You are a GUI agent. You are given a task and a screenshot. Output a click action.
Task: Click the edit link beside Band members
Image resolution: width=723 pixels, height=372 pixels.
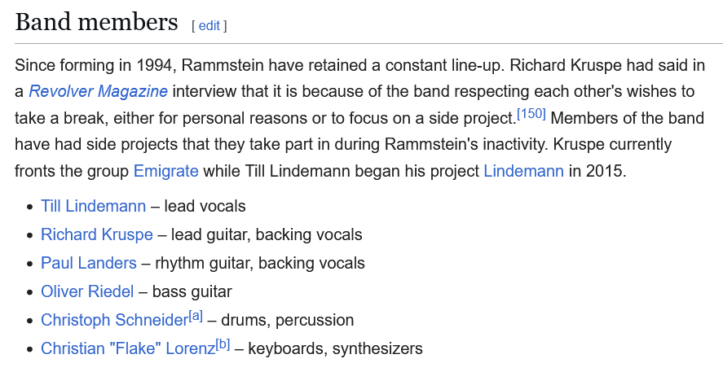pyautogui.click(x=209, y=26)
